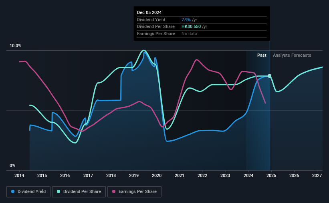This screenshot has width=329, height=203.
Task: Click the 2021 x-axis label
Action: [180, 175]
